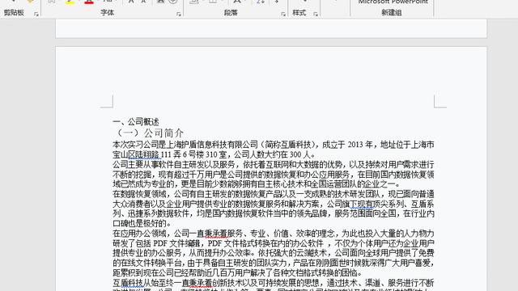Click the line starting 列、迅捷系列数据软件
Screen dimensions: 518x291
coord(274,213)
